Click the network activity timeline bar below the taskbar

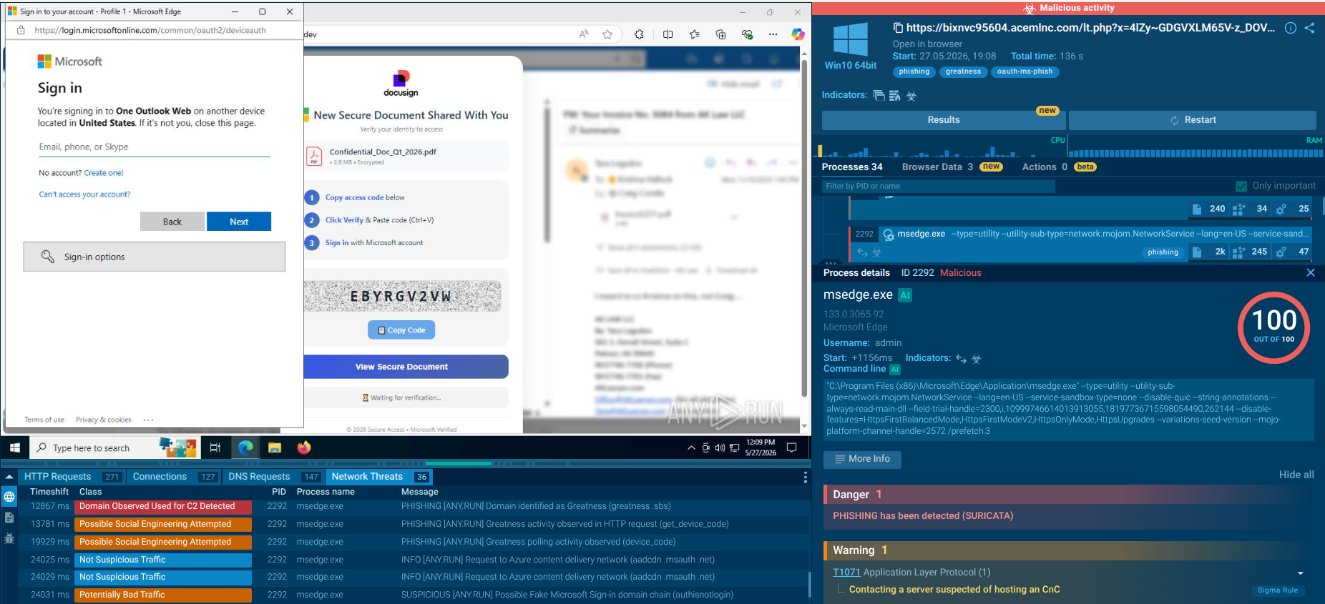coord(405,463)
